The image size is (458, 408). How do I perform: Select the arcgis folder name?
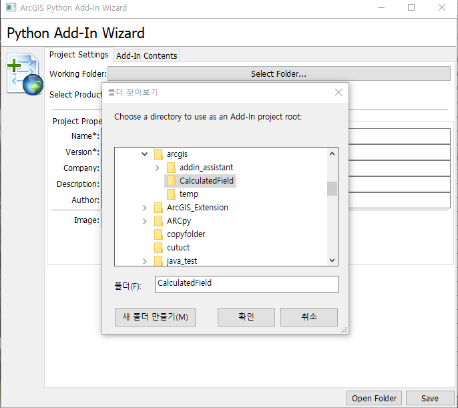[178, 154]
